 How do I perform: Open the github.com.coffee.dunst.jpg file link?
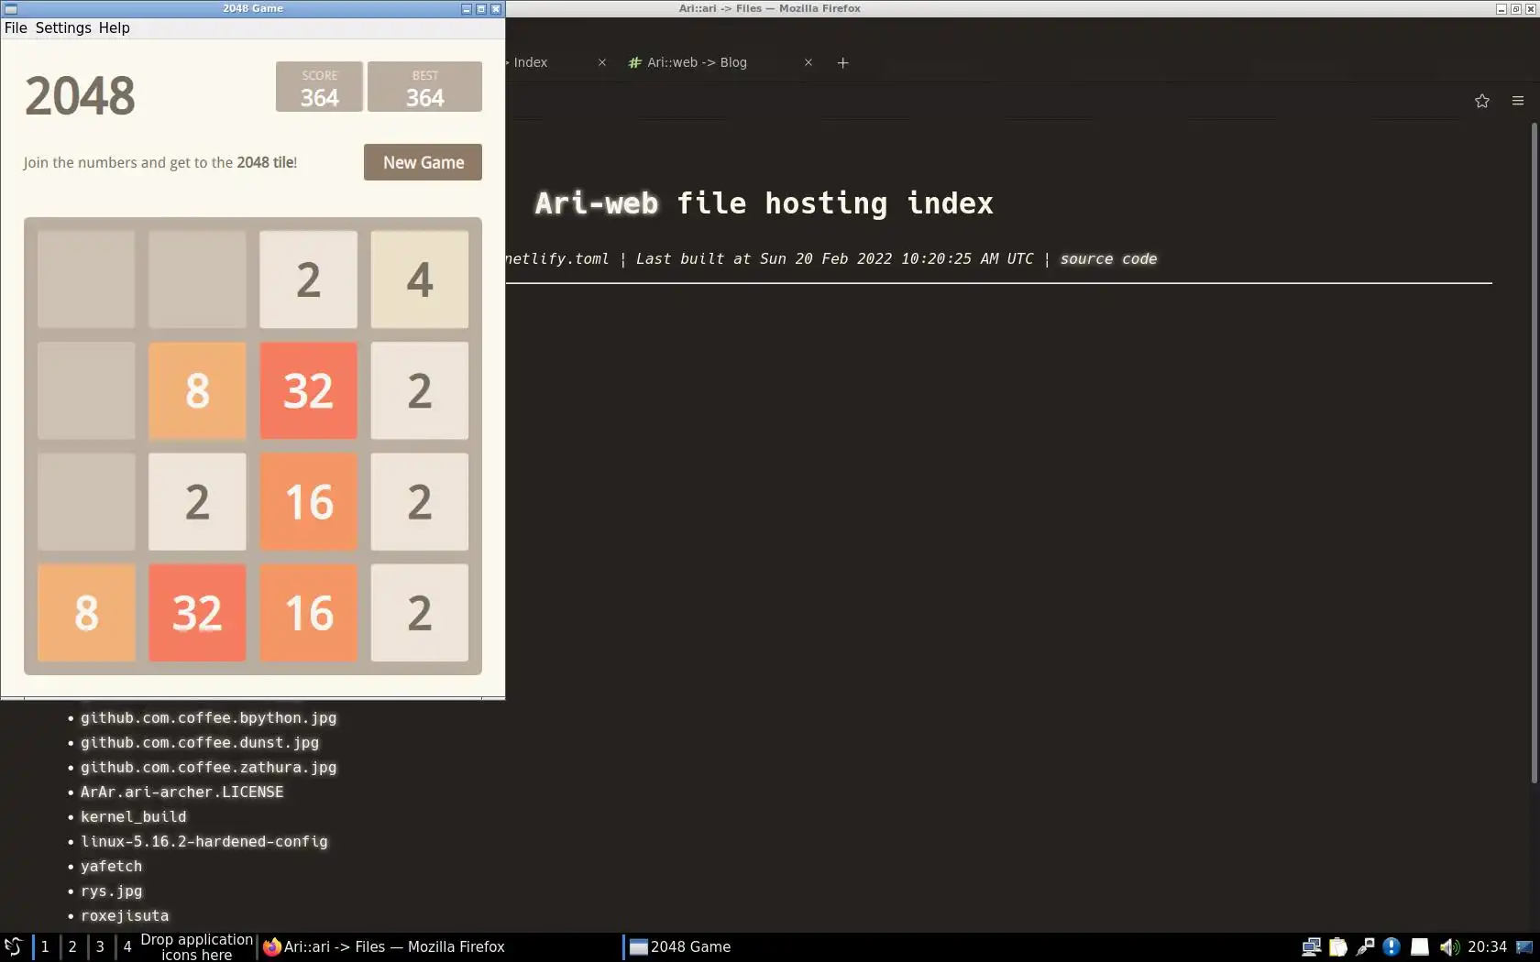point(200,743)
